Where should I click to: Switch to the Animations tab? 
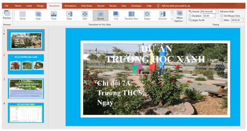[70, 6]
